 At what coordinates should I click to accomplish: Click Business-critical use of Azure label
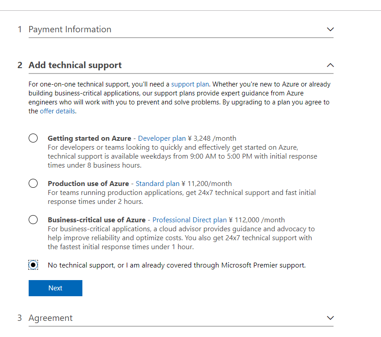[x=96, y=220]
